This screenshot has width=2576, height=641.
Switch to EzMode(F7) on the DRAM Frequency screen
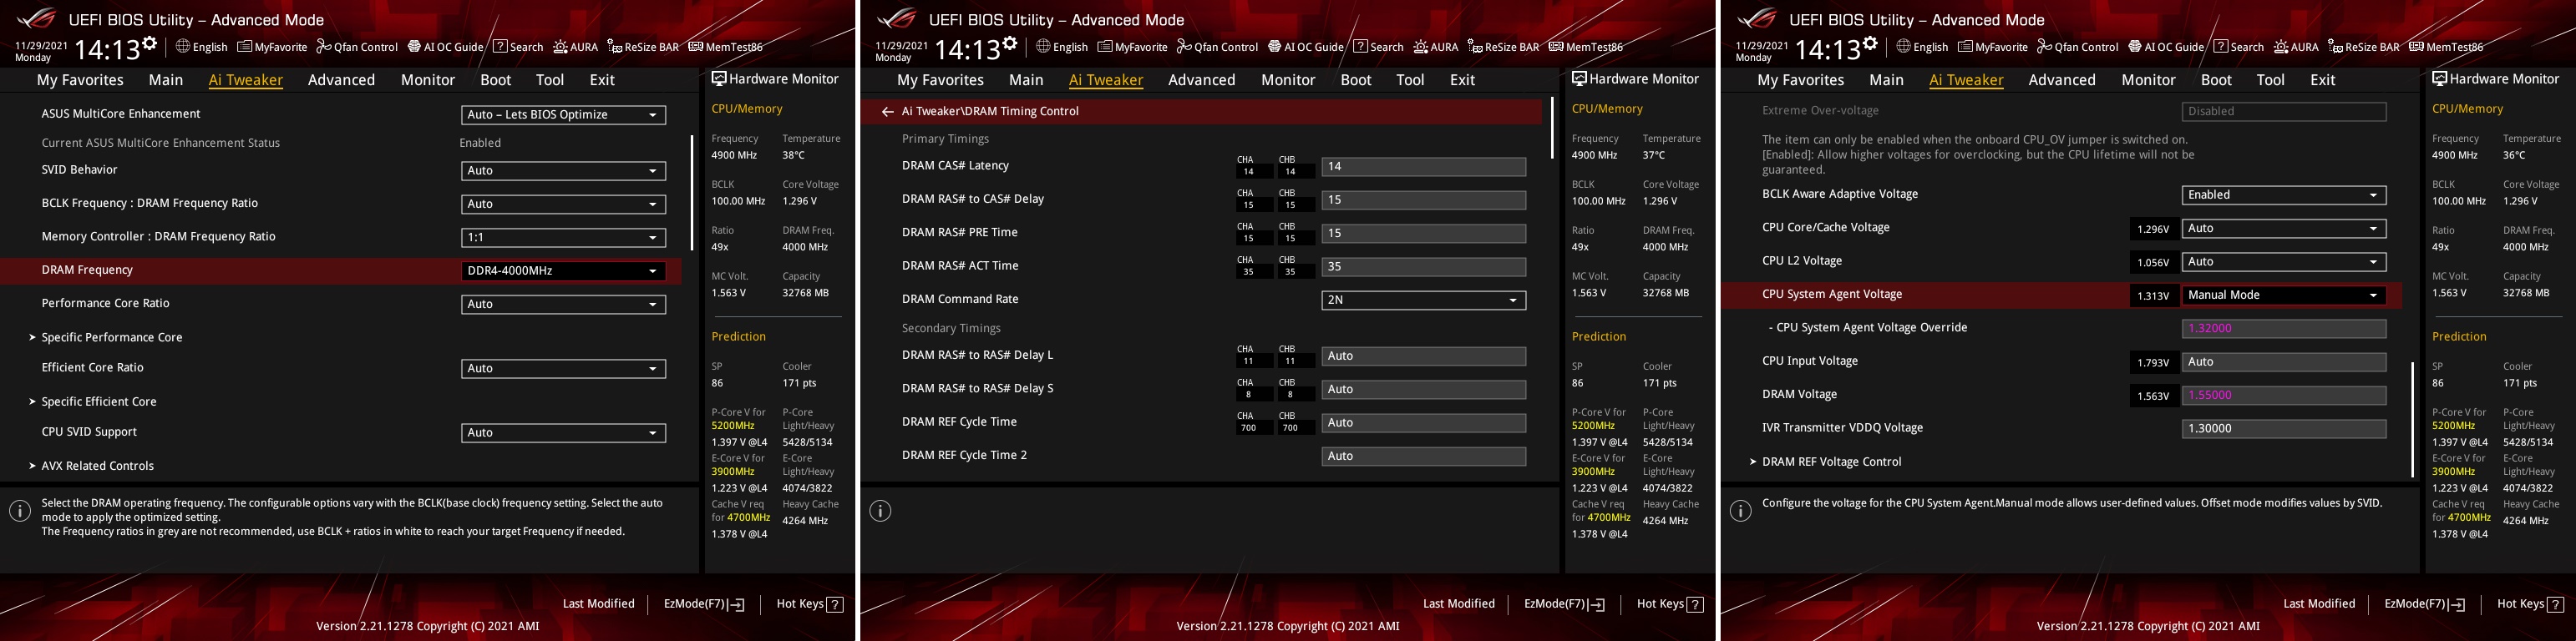pos(704,604)
